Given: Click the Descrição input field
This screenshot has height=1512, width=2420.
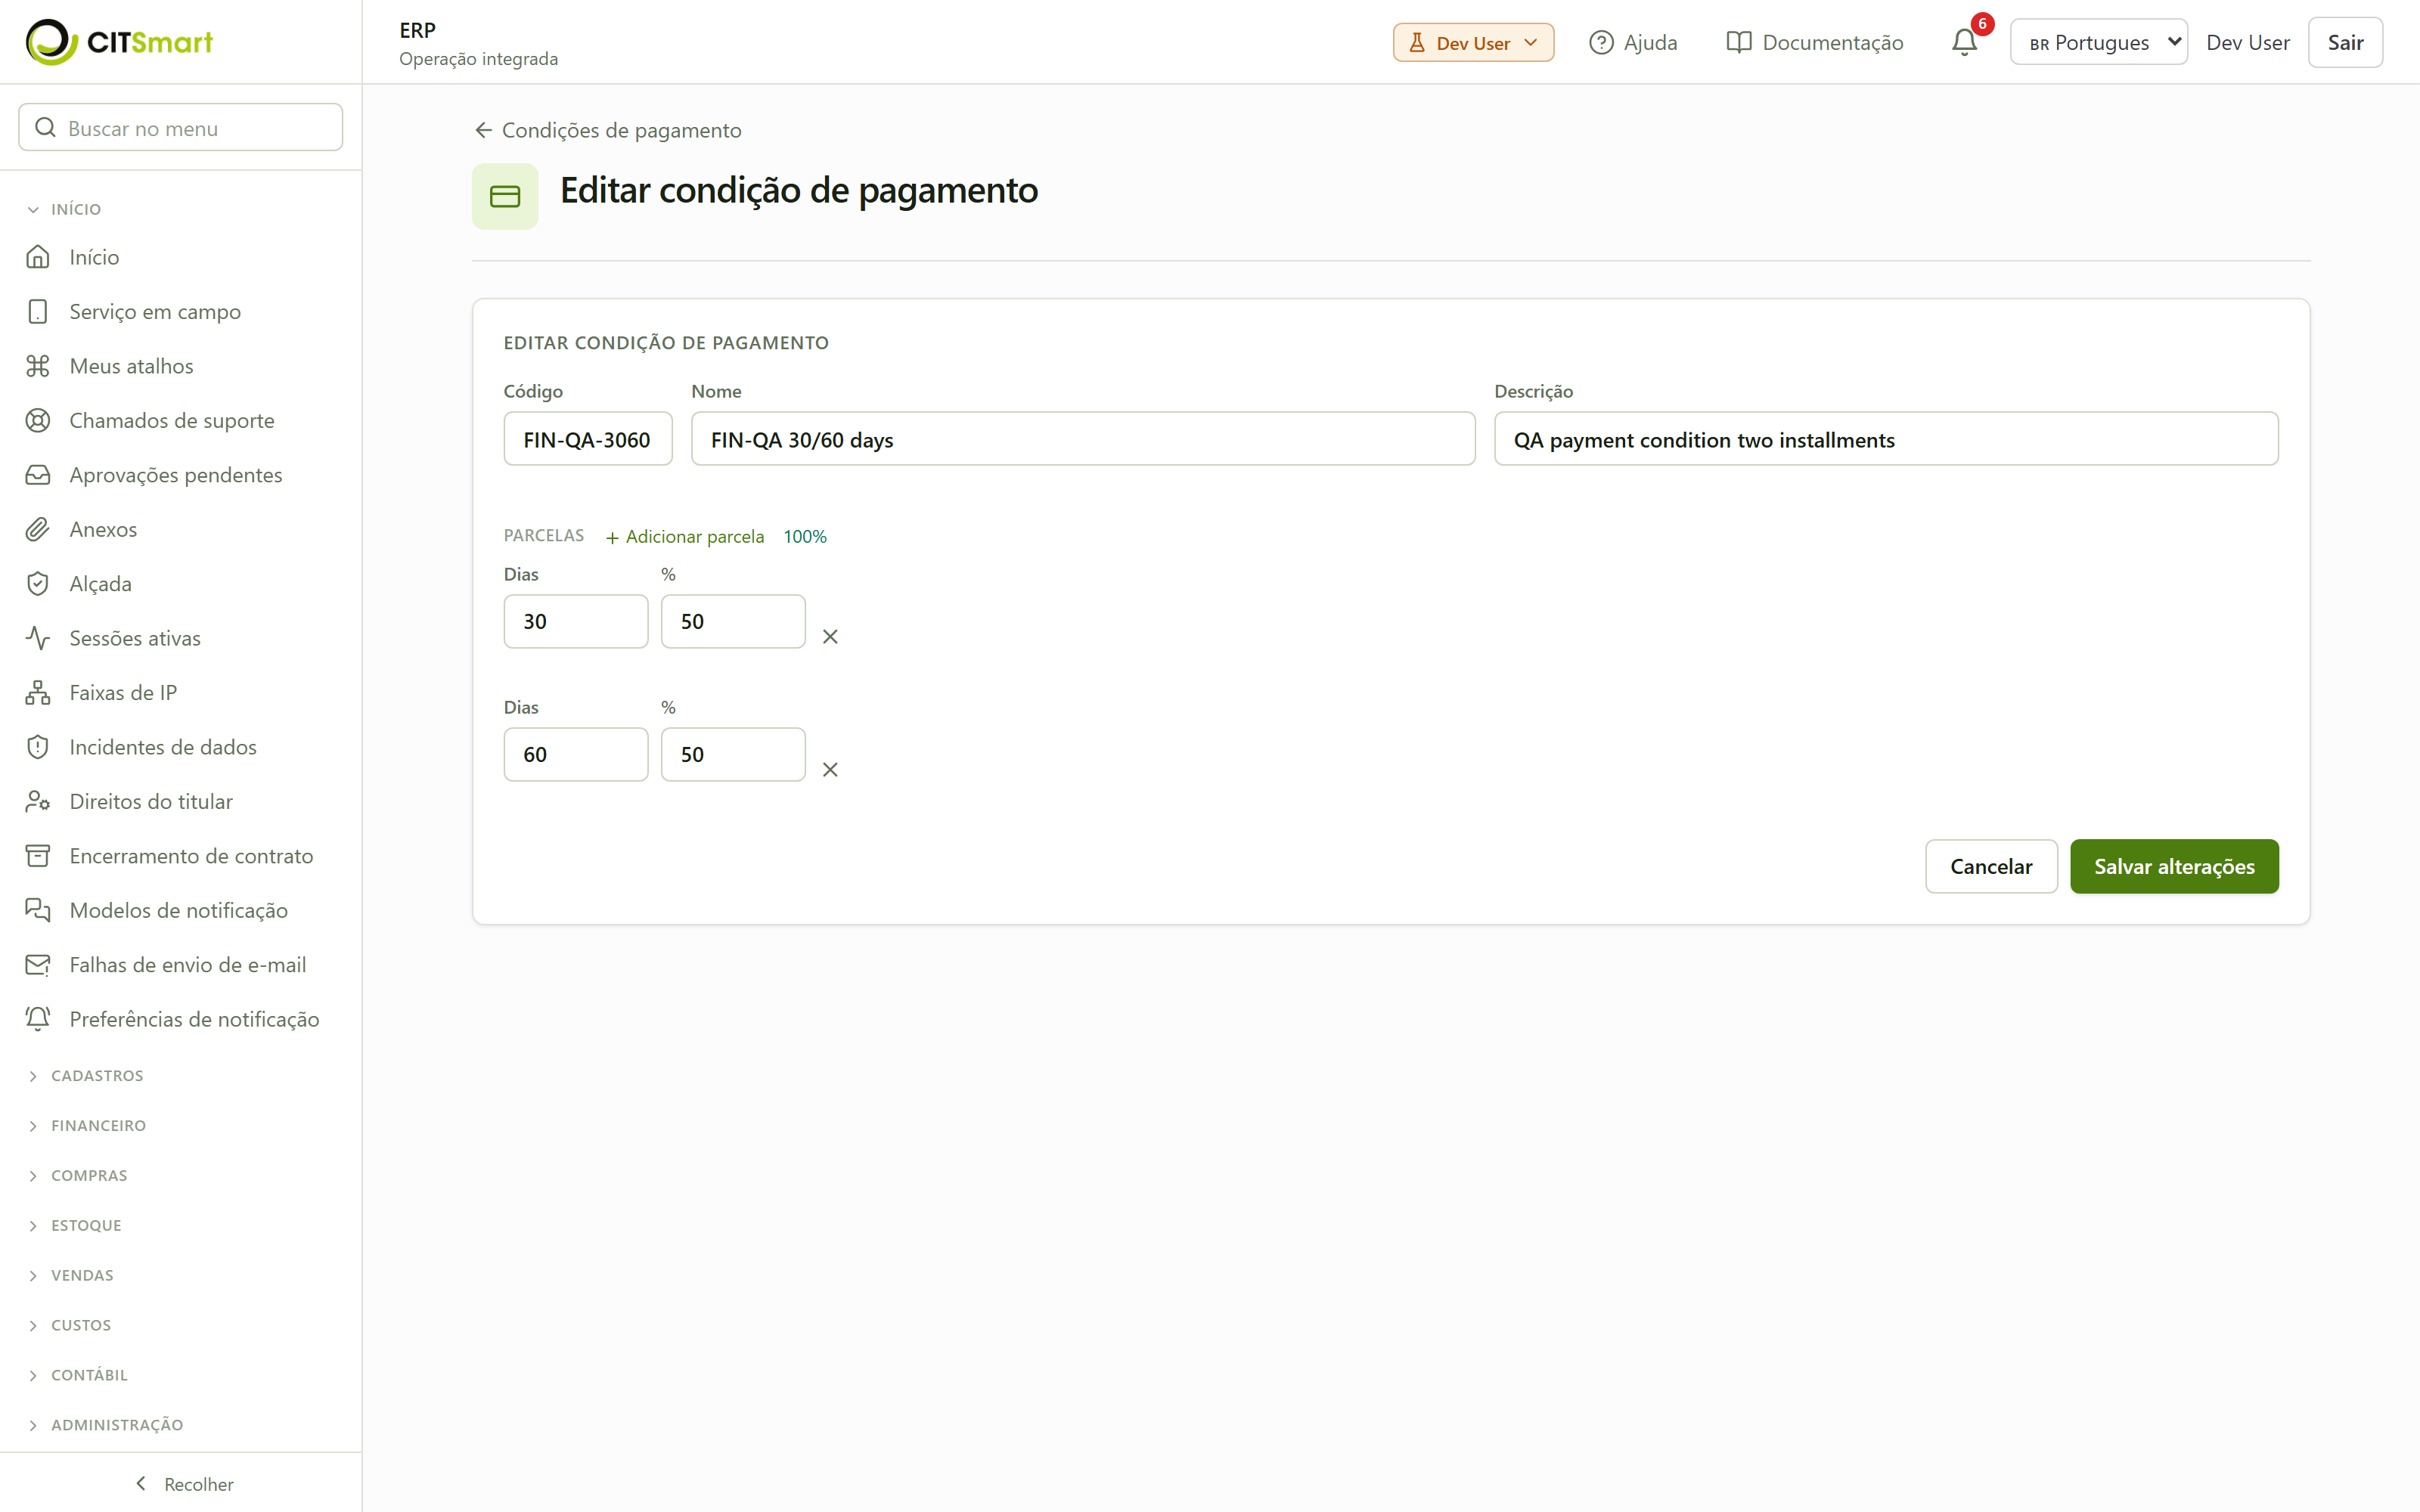Looking at the screenshot, I should (x=1886, y=439).
